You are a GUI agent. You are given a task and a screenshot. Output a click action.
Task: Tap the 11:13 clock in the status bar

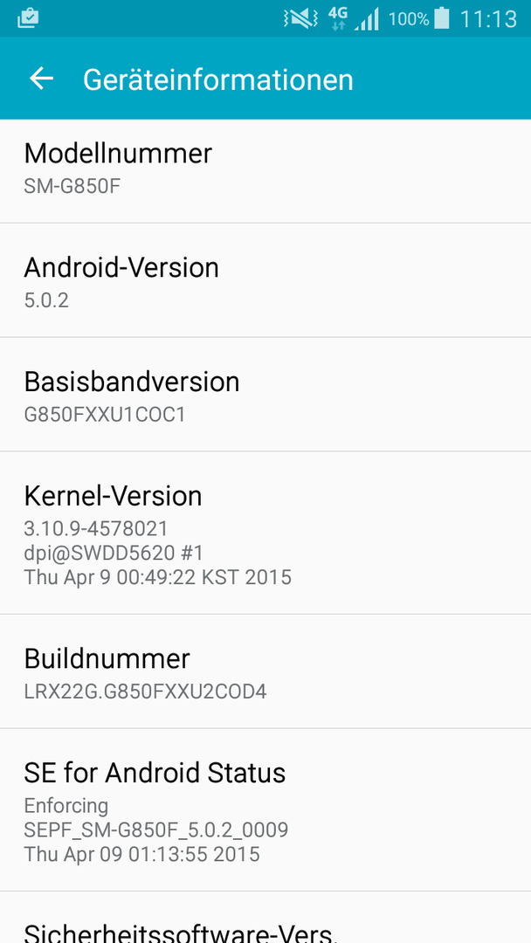[x=488, y=19]
